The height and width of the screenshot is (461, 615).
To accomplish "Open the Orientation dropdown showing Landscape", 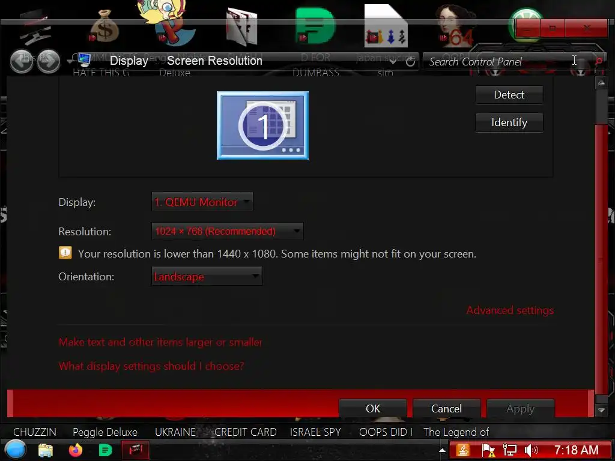I will click(207, 276).
